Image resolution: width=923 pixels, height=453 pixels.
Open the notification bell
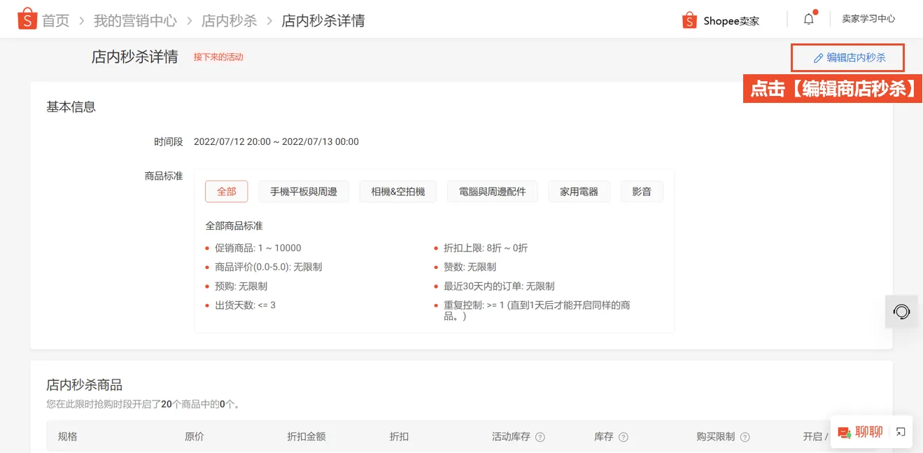click(x=808, y=19)
